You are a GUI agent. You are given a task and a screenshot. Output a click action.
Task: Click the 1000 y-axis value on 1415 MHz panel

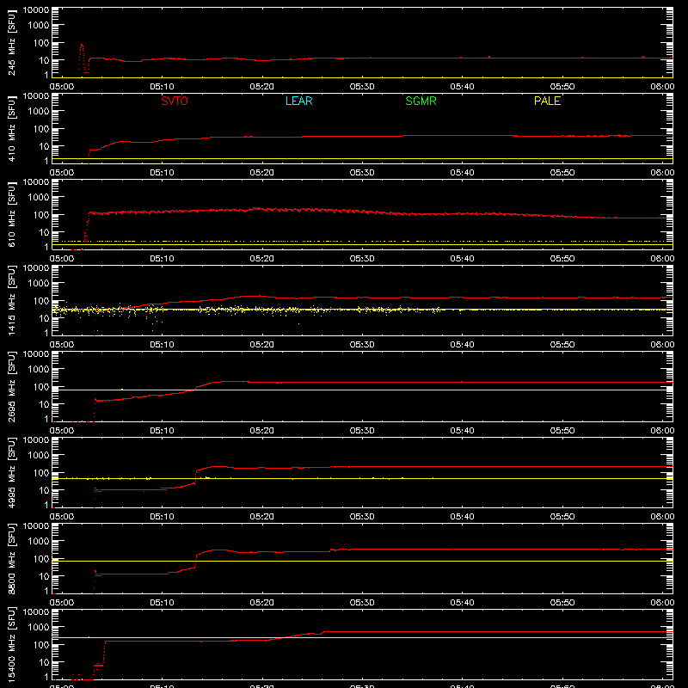point(39,284)
